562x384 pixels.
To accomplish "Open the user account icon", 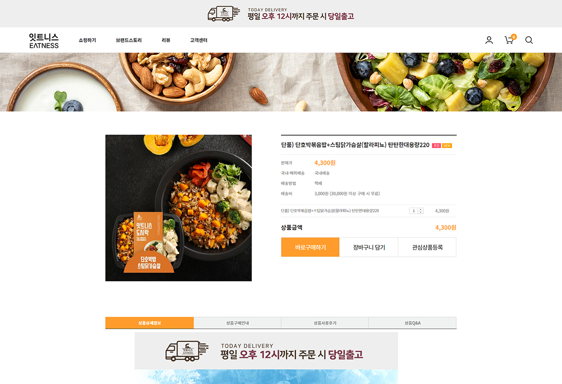I will pos(489,40).
